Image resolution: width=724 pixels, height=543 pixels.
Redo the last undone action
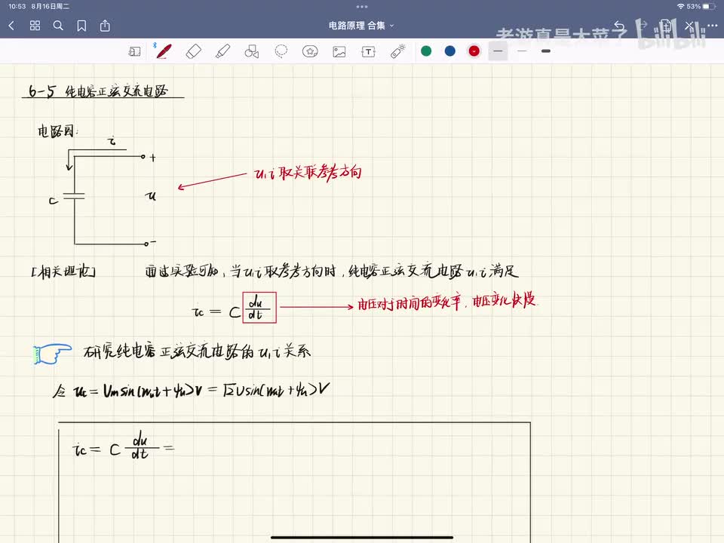click(643, 26)
